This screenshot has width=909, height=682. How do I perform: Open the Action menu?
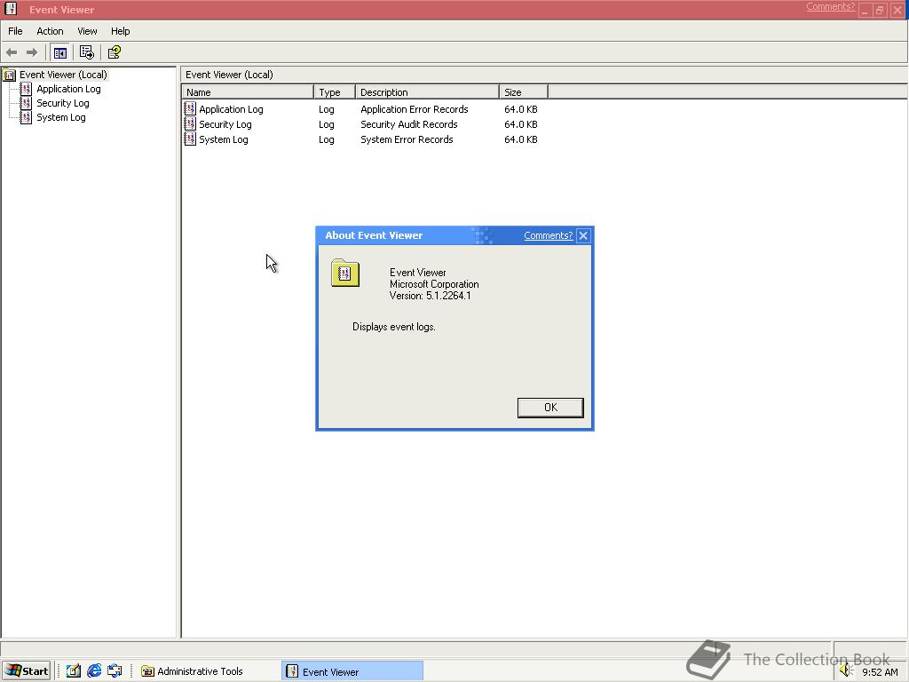50,31
